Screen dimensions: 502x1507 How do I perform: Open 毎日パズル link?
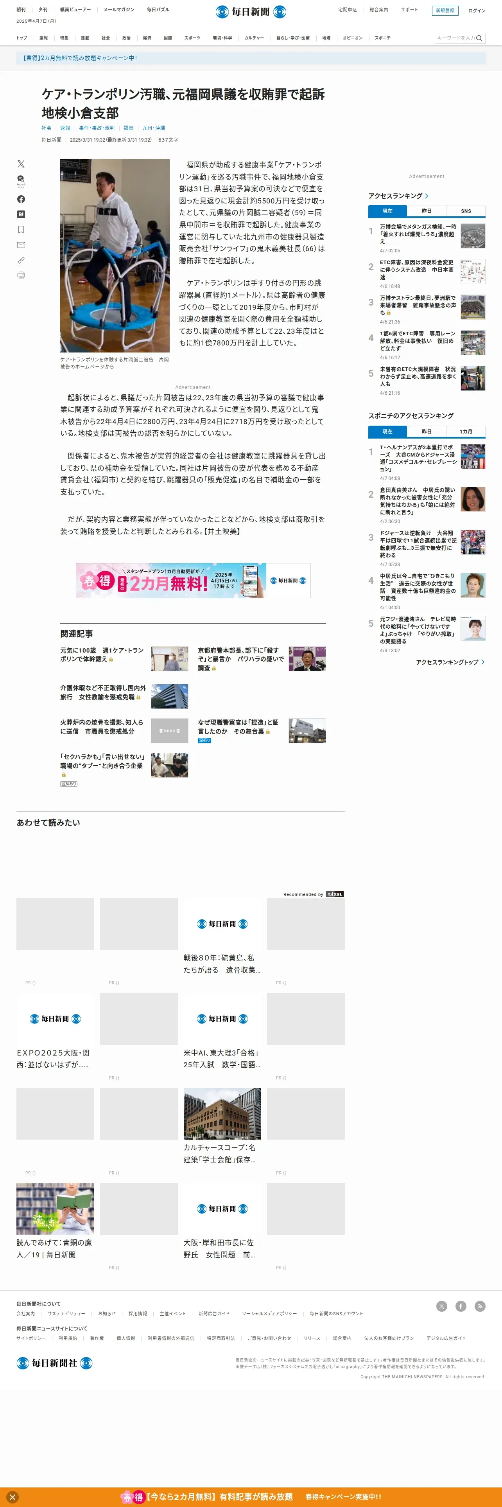coord(158,10)
